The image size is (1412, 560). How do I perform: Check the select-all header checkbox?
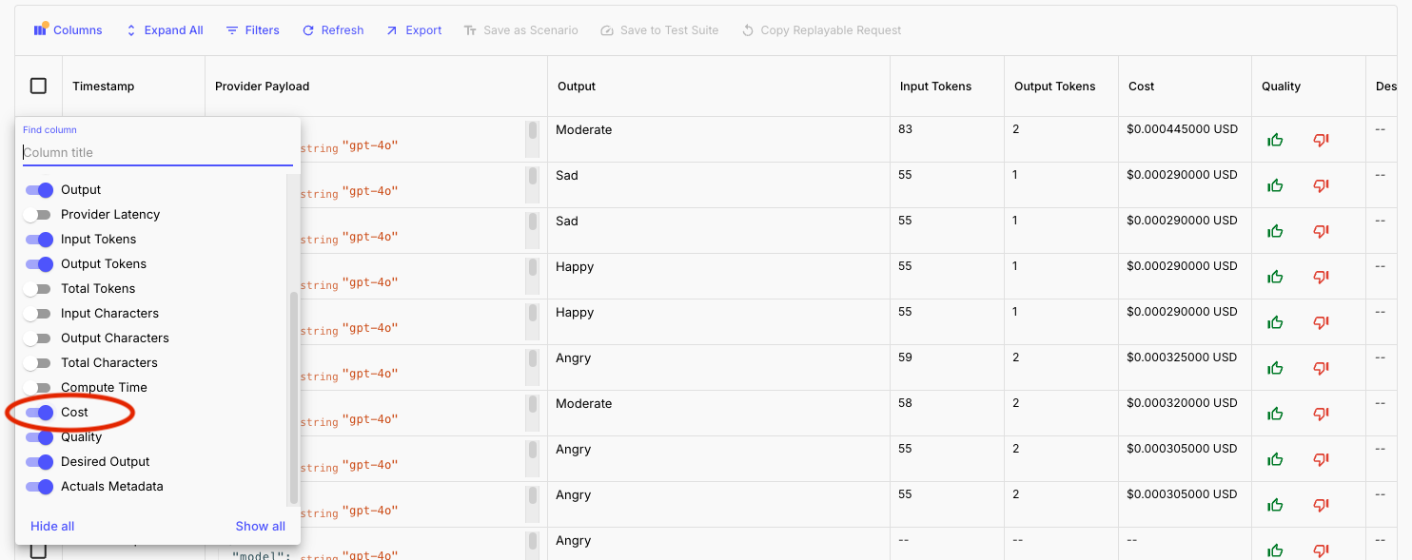click(38, 86)
